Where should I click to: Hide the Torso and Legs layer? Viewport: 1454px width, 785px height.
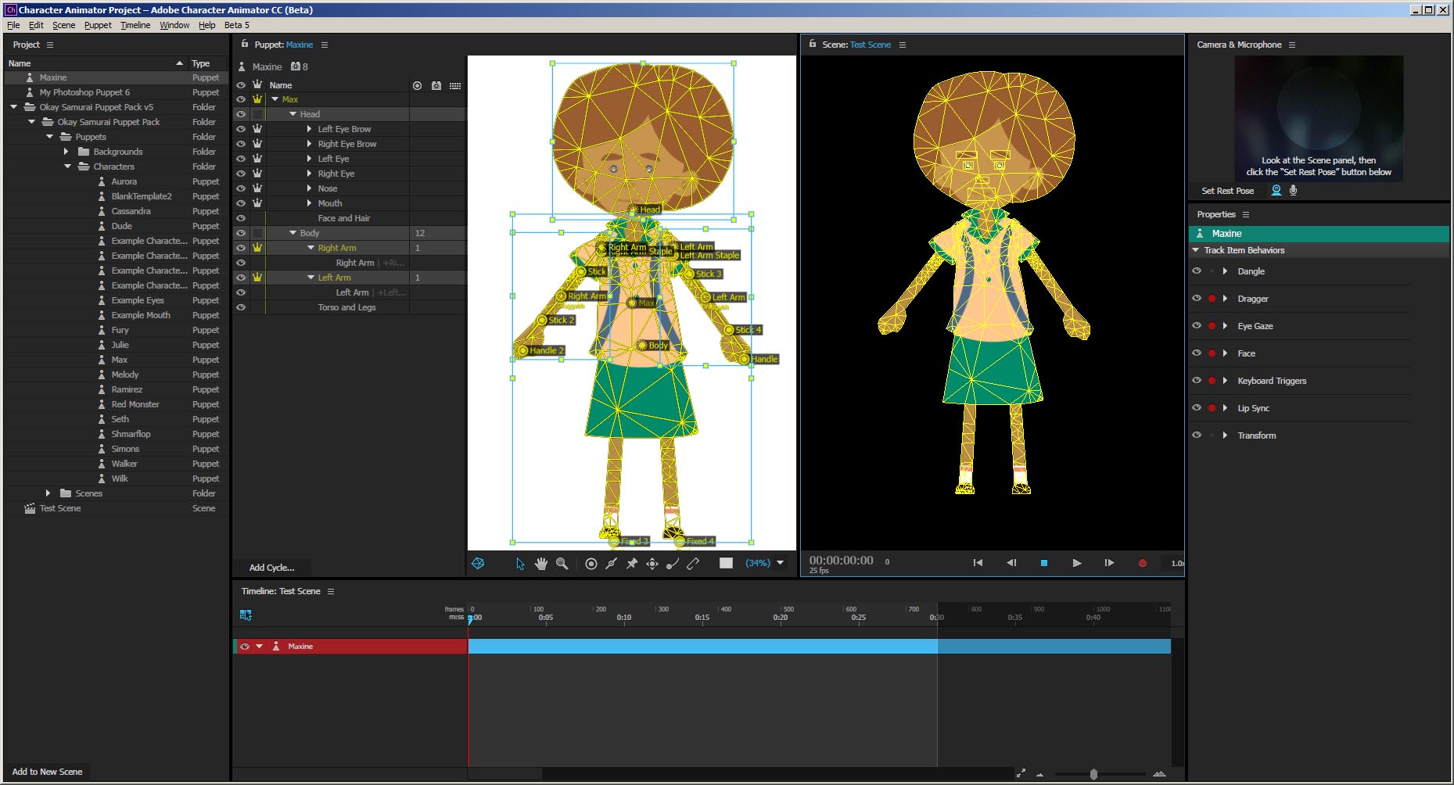click(241, 307)
